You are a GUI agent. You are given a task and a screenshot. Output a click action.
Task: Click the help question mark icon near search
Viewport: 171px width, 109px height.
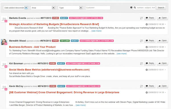click(x=131, y=7)
